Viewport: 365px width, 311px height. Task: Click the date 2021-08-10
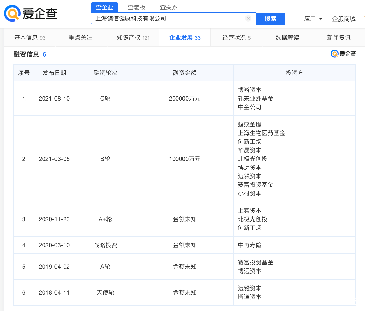[x=54, y=99]
